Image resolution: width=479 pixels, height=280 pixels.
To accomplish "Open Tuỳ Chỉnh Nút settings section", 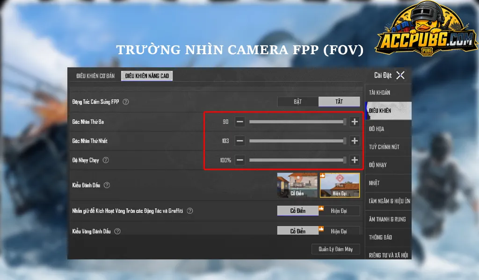I will pyautogui.click(x=388, y=147).
